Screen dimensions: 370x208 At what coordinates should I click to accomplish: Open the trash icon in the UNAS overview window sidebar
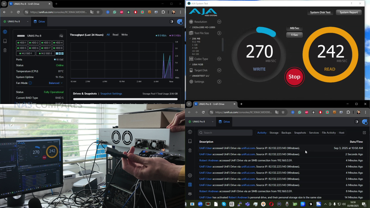coord(5,50)
